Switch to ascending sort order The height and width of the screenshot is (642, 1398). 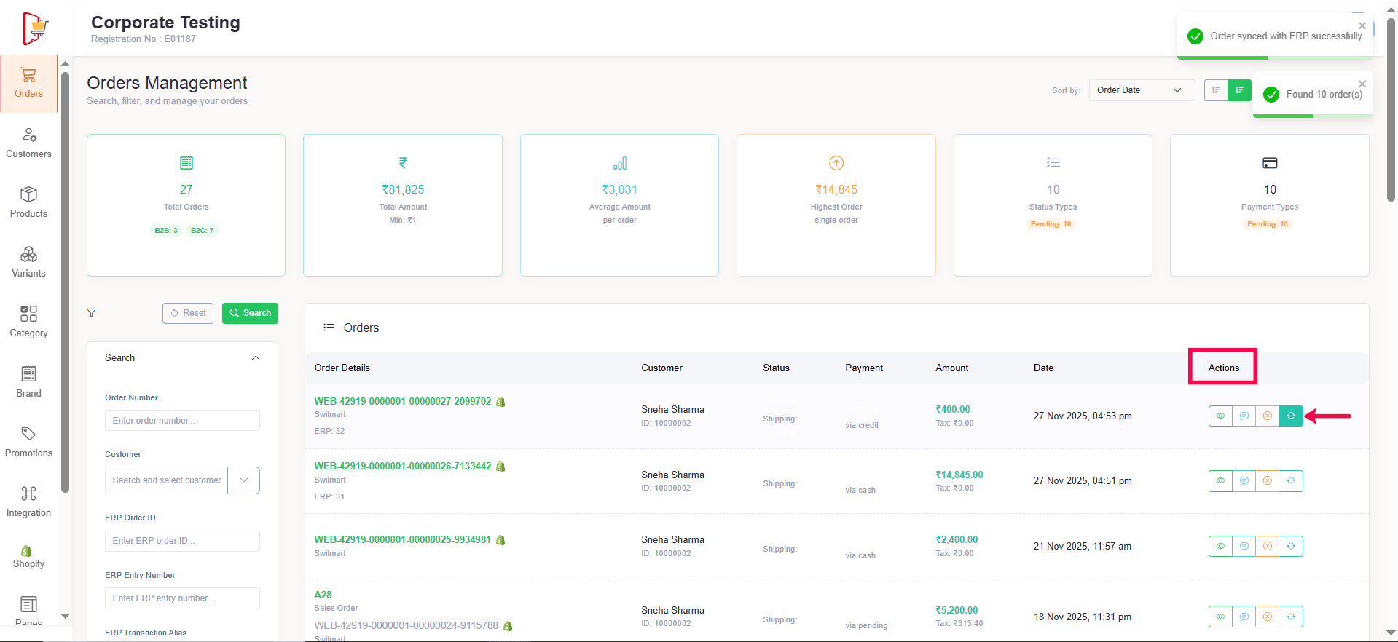(1216, 90)
